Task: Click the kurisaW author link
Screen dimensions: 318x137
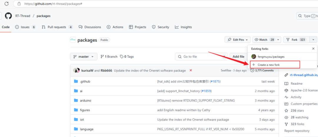Action: 87,71
